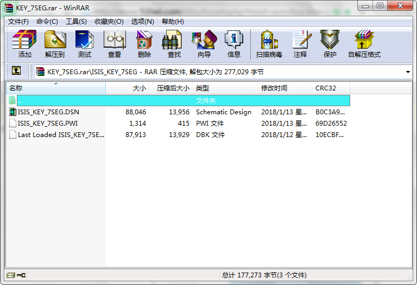Click the ISIS_KEY_7SEG.DSN file icon
This screenshot has width=417, height=285.
[12, 112]
